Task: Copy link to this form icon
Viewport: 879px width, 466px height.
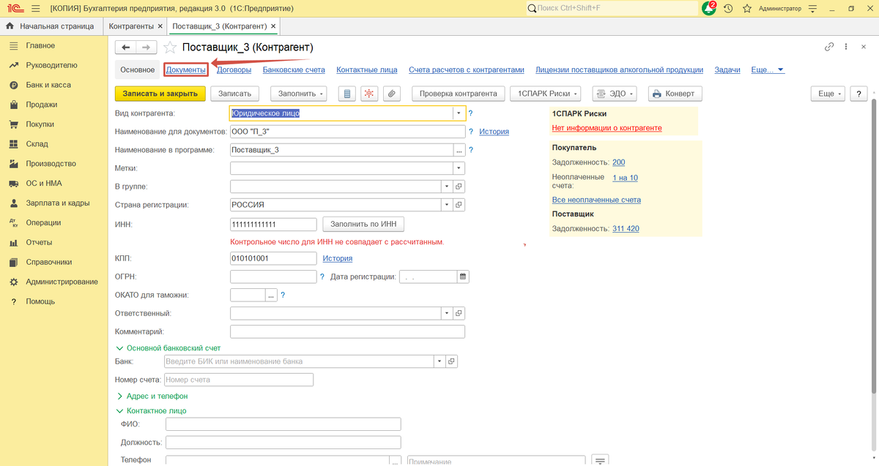Action: (829, 47)
